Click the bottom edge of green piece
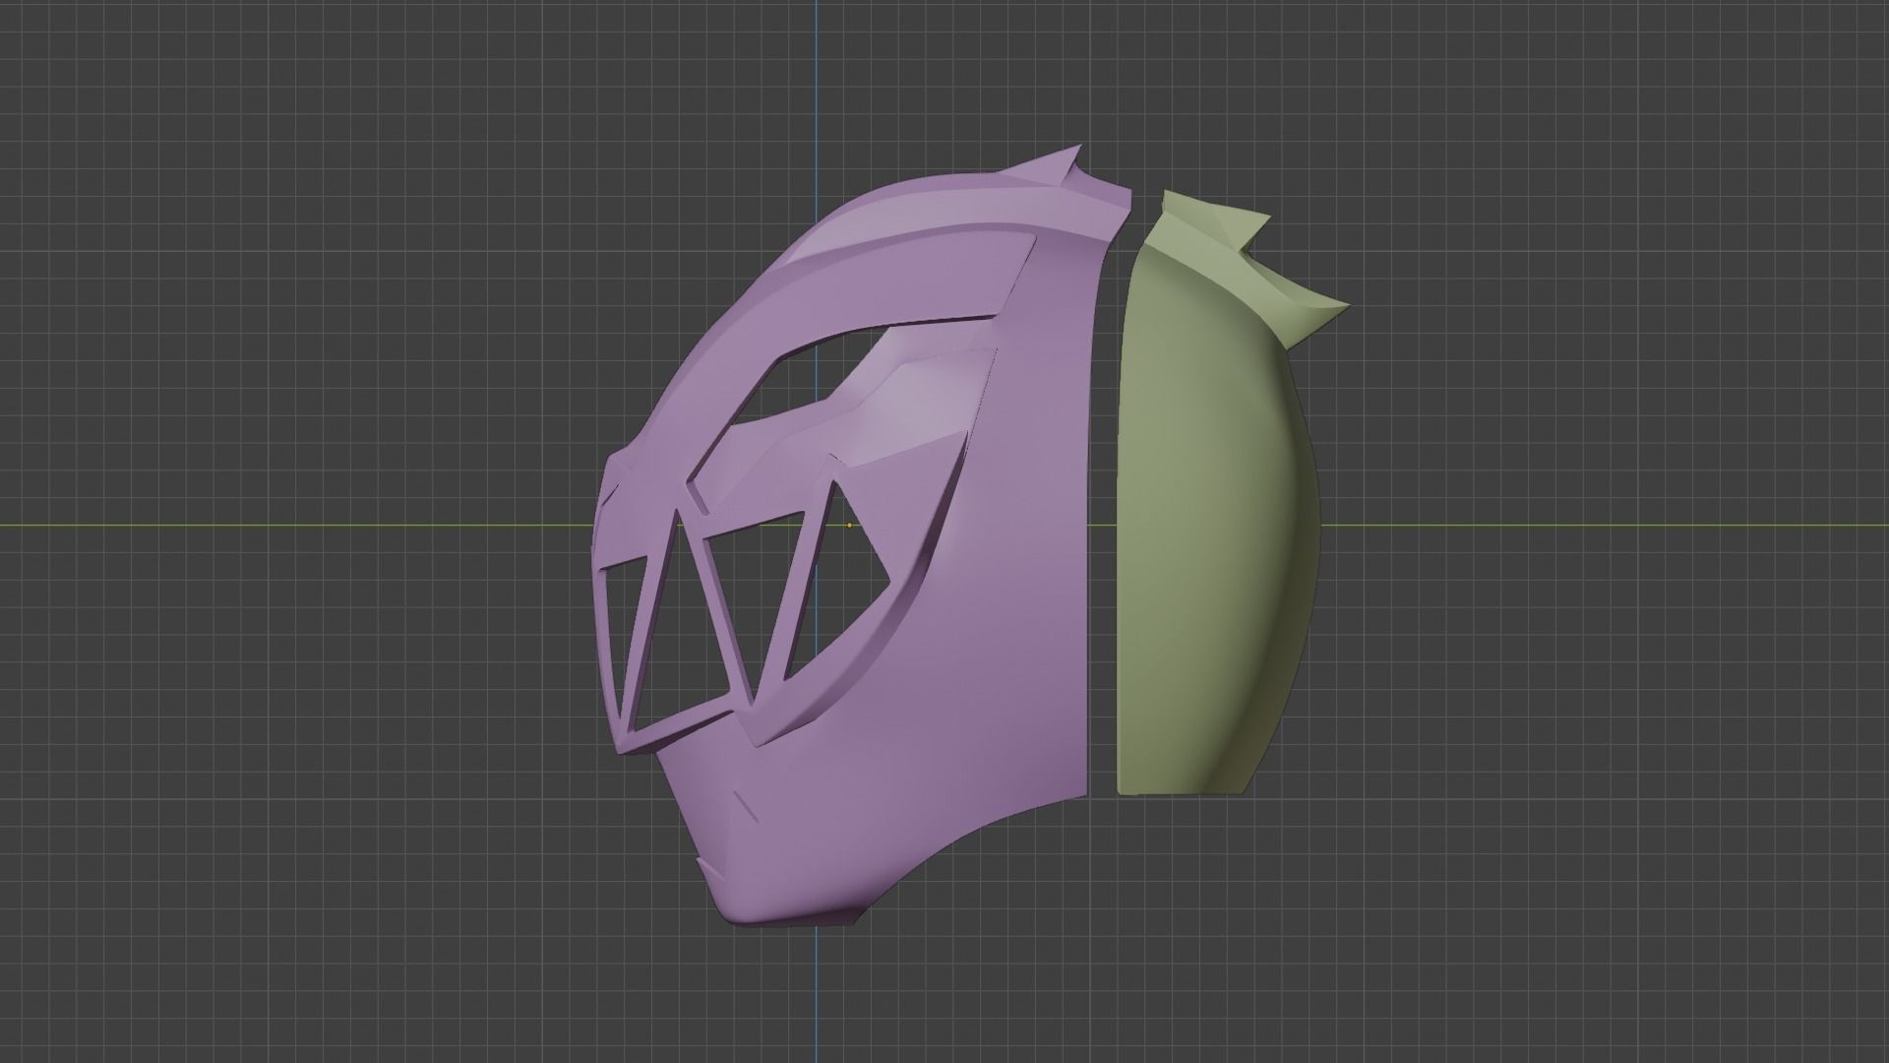Viewport: 1889px width, 1063px height. click(x=1181, y=790)
